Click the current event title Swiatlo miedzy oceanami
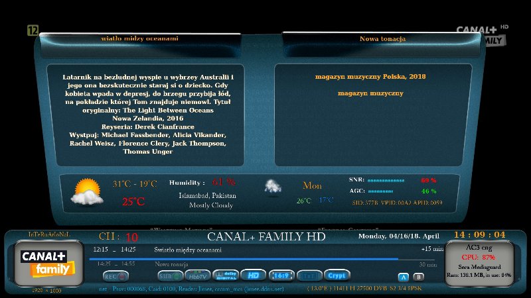The width and height of the screenshot is (531, 298). click(188, 250)
